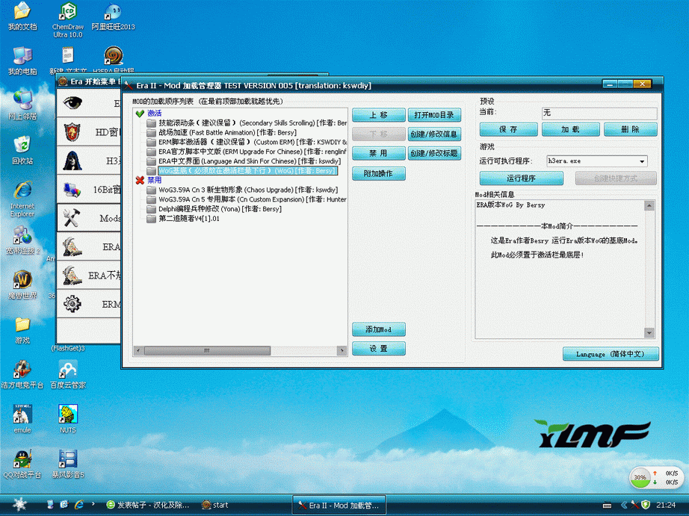Screen dimensions: 689x516
Task: Click the snowflake start button on the taskbar
Action: point(19,505)
